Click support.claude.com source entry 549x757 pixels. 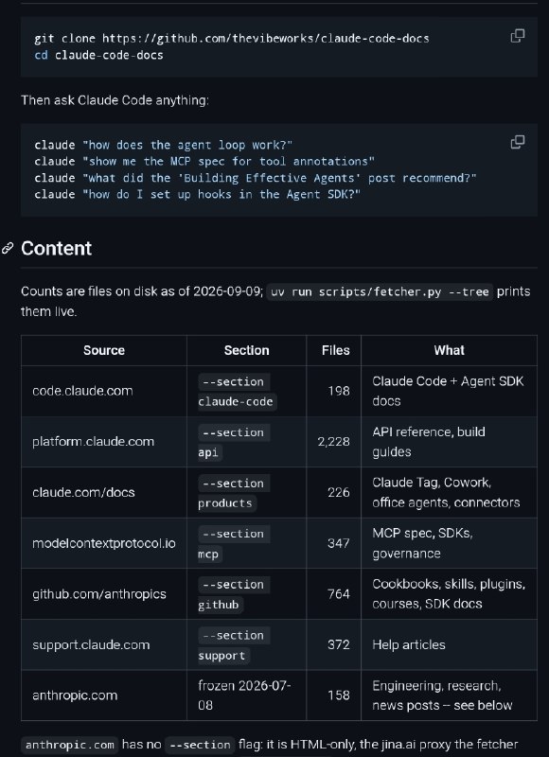91,644
